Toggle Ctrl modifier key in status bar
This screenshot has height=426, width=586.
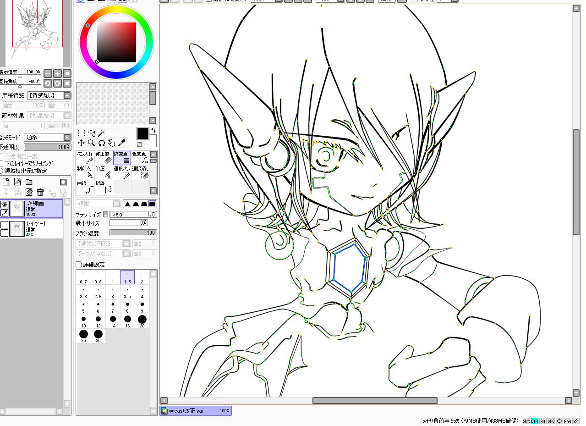coord(535,421)
